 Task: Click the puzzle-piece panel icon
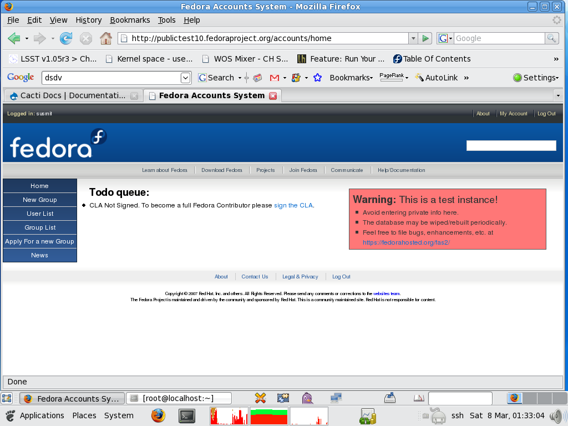coord(283,398)
